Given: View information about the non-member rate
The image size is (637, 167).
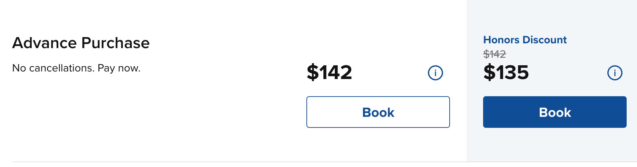Looking at the screenshot, I should (x=435, y=73).
